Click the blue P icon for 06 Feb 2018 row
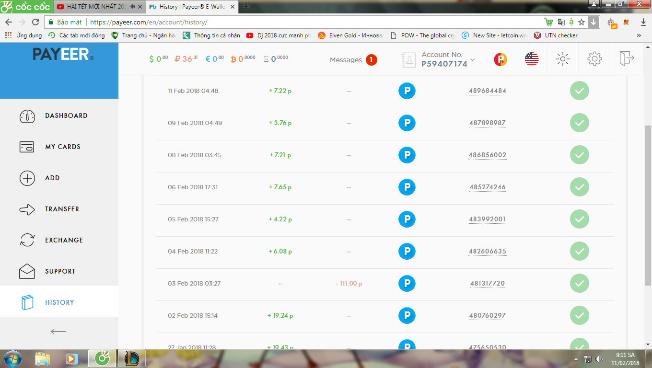Screen dimensions: 652x368 click(407, 187)
